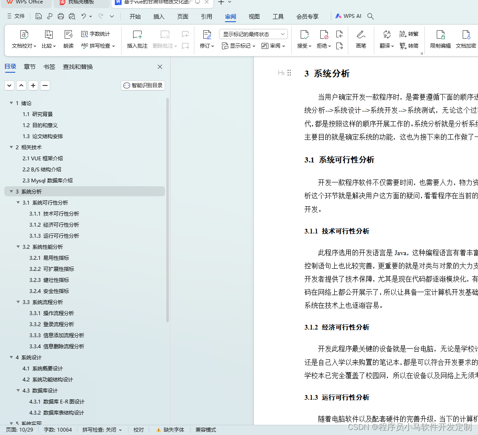Viewport: 478px width, 435px height.
Task: Collapse the 4 系统设计 node
Action: (11, 357)
